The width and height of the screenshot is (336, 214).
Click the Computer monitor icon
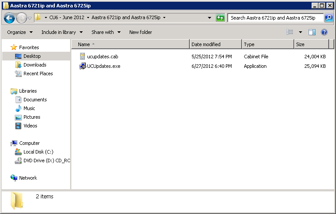[x=14, y=143]
